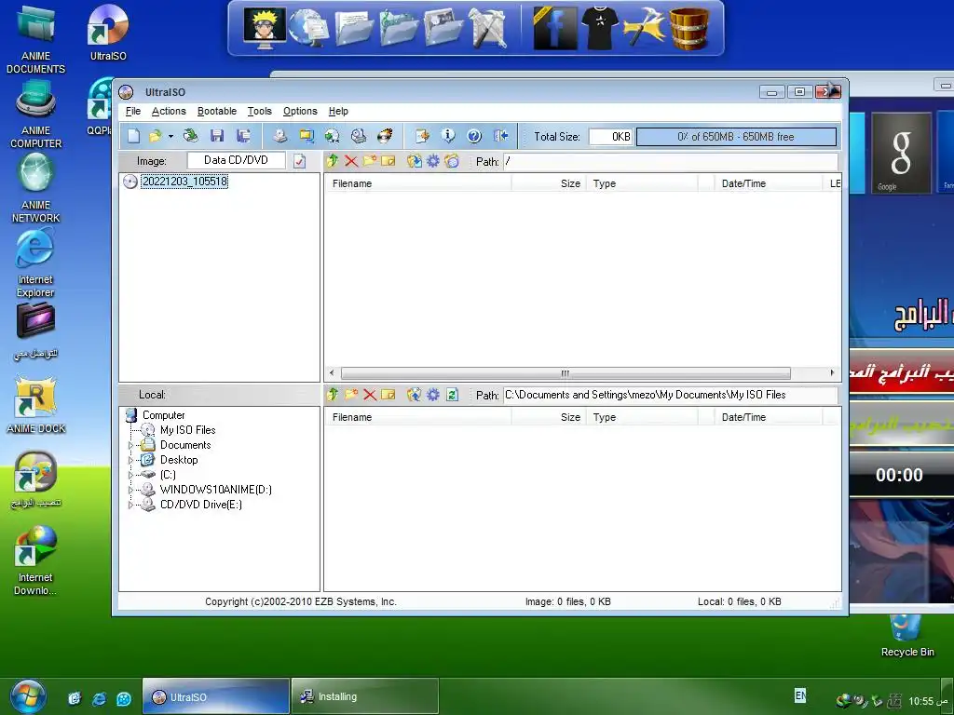
Task: Click the Burn CD/DVD Image flame icon
Action: [385, 136]
